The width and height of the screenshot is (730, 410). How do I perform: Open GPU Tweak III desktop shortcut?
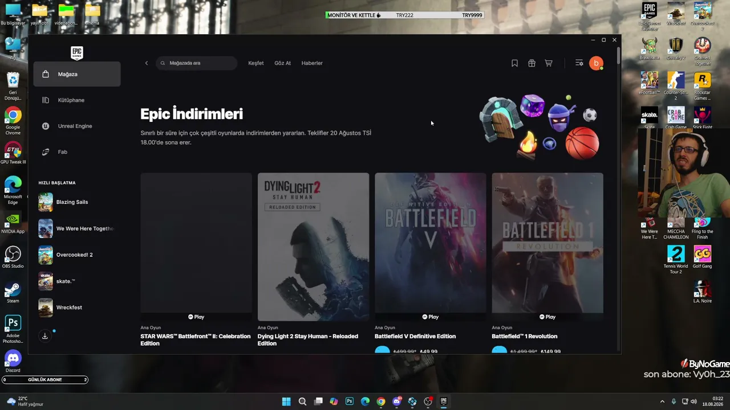tap(13, 153)
